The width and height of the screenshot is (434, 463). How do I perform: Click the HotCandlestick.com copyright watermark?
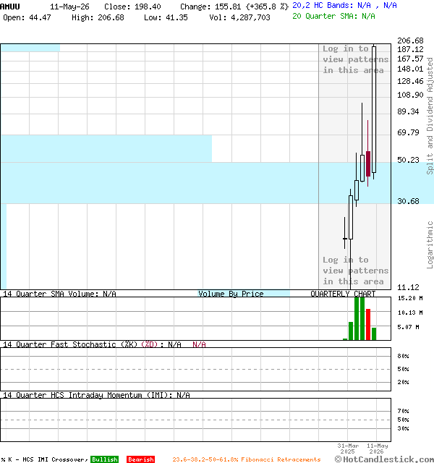tap(384, 459)
